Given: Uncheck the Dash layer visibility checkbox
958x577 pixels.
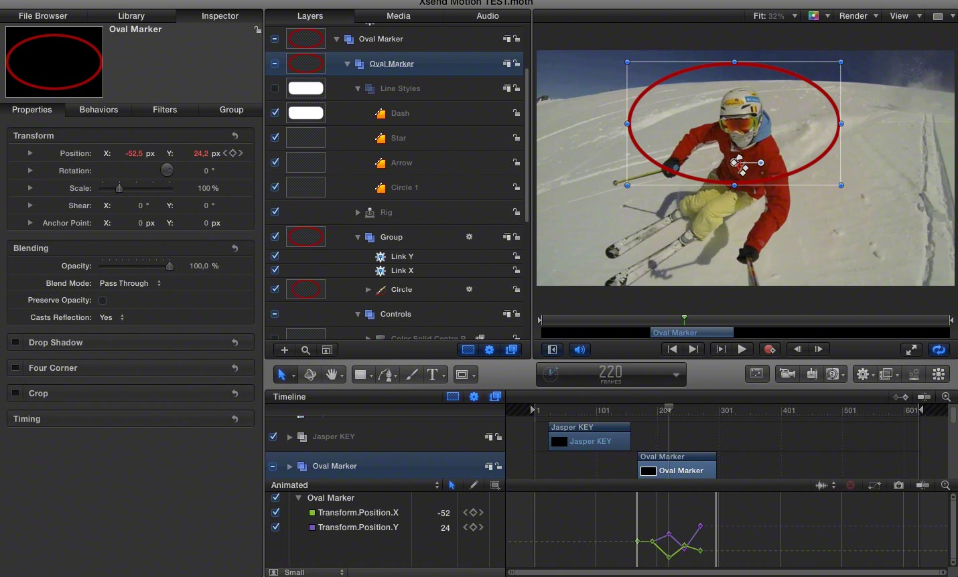Looking at the screenshot, I should click(275, 113).
